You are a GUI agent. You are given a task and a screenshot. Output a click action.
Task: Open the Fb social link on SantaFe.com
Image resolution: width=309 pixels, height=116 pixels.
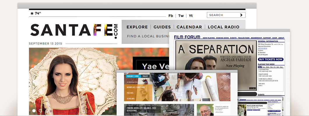(171, 16)
